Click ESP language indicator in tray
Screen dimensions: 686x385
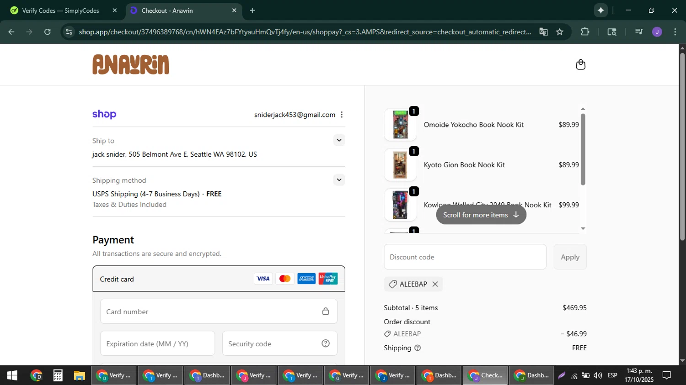[x=612, y=375]
